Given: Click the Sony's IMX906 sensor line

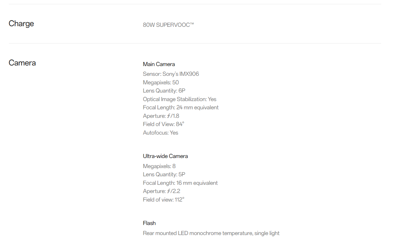Looking at the screenshot, I should point(171,74).
